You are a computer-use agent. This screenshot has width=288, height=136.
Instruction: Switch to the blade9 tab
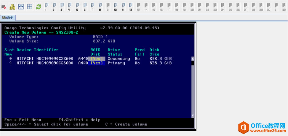(x=8, y=18)
